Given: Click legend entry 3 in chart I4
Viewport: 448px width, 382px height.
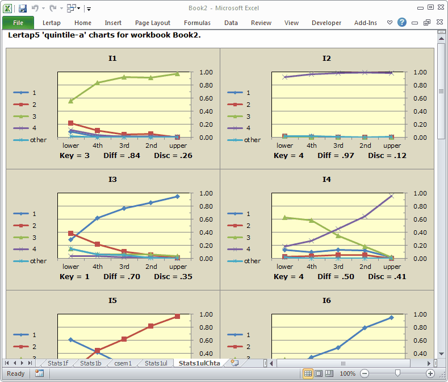Looking at the screenshot, I should pyautogui.click(x=239, y=238).
